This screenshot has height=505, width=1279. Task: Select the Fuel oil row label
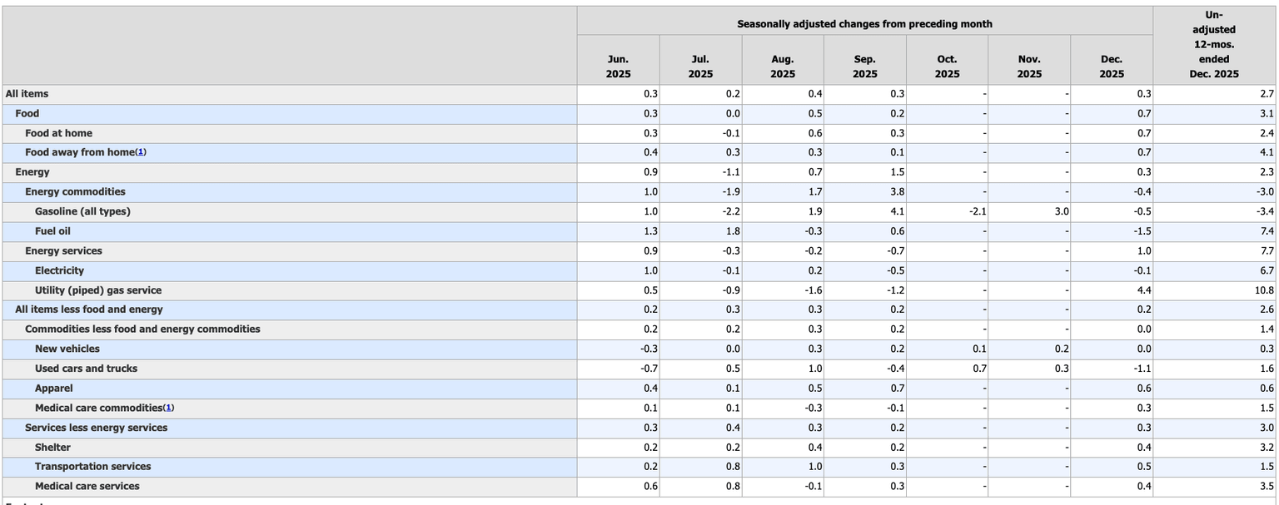click(52, 231)
